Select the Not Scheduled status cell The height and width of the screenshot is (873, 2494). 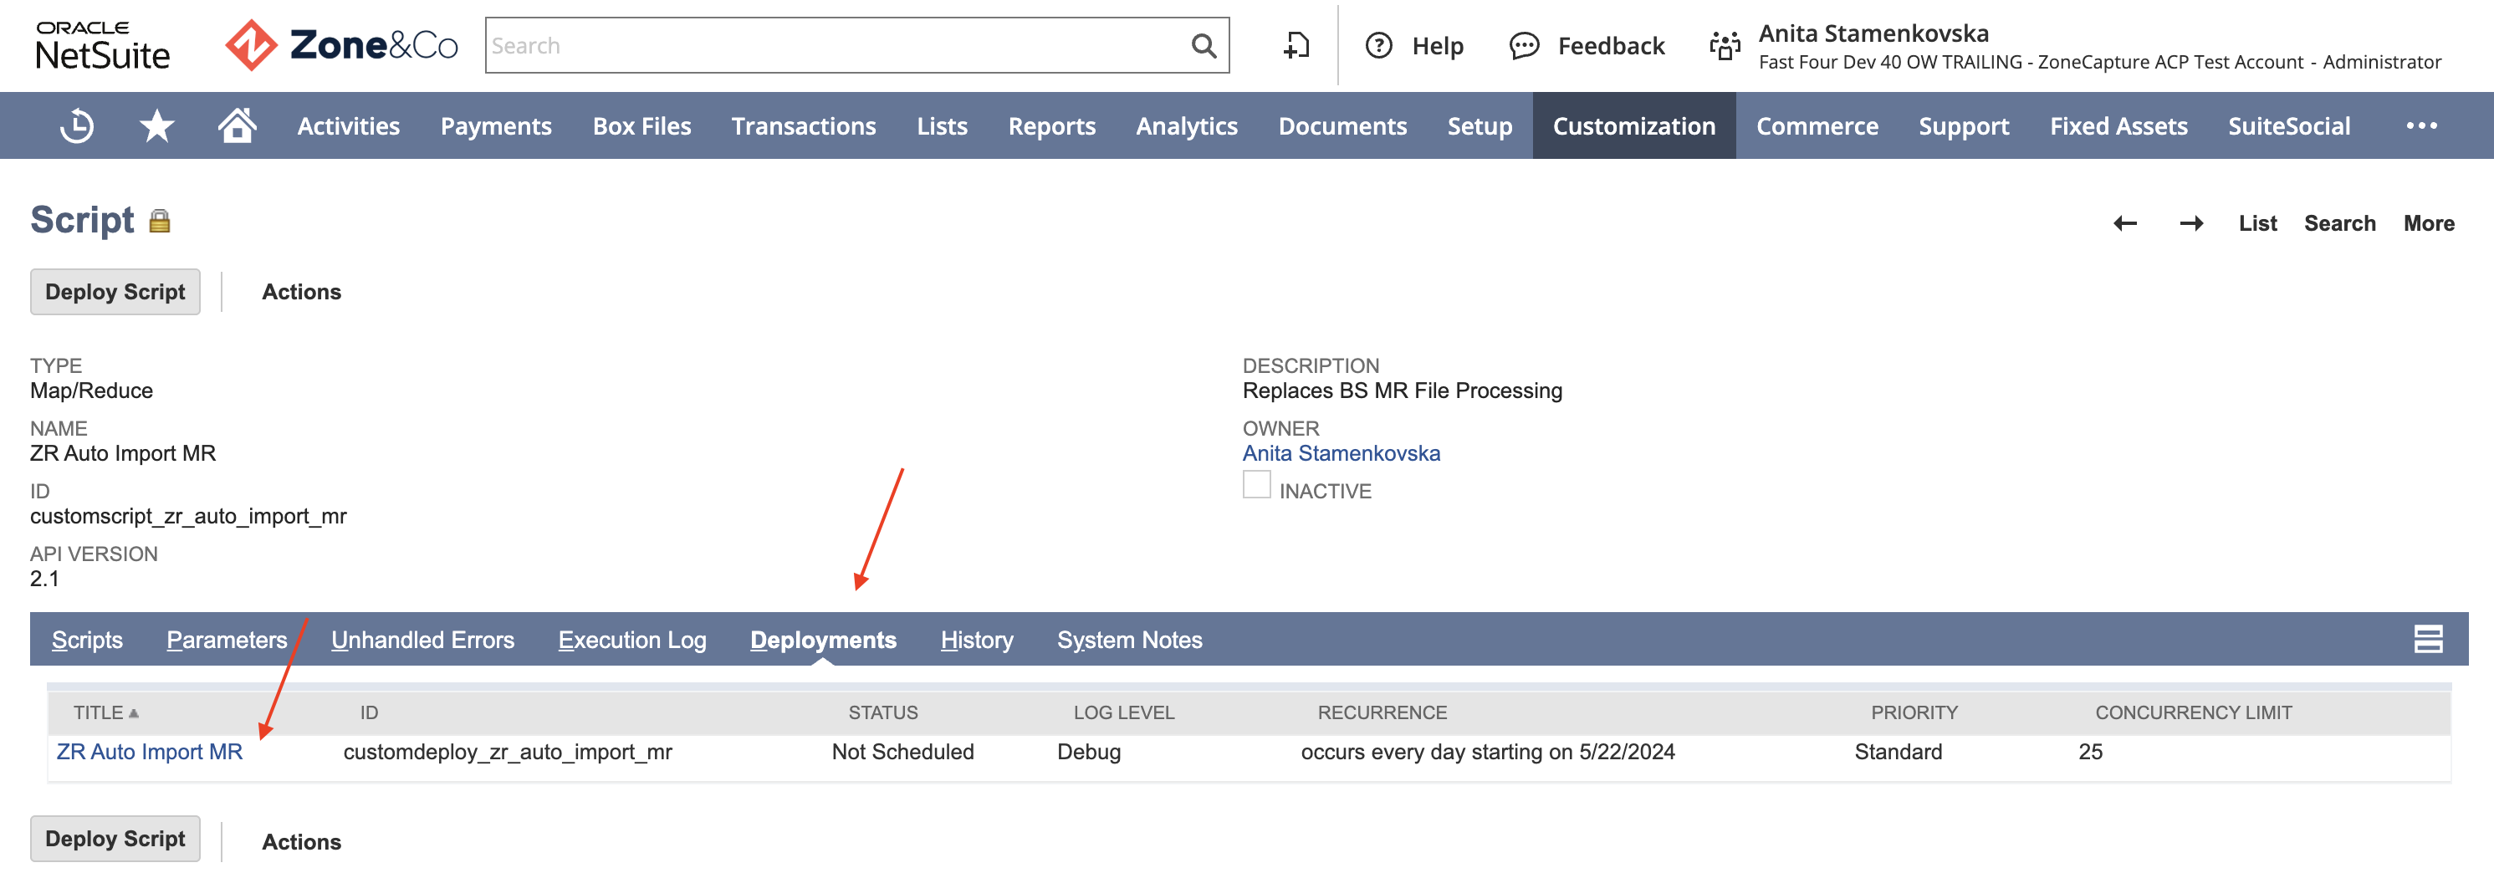tap(902, 752)
